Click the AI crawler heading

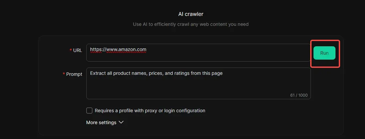191,14
